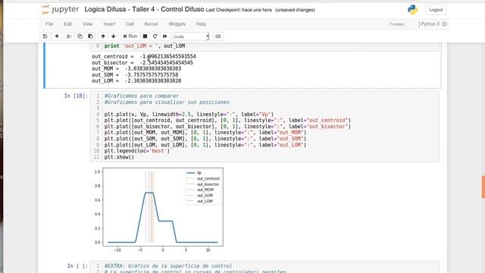
Task: Click the out_SOM output value line
Action: tap(135, 74)
